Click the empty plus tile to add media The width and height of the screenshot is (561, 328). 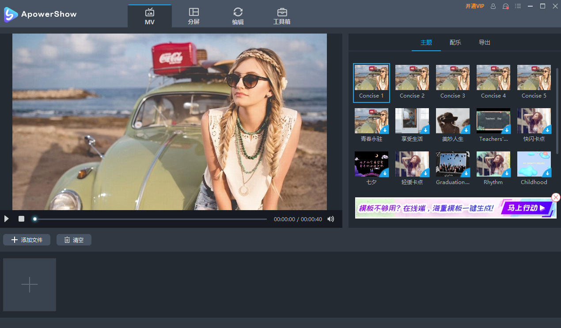[30, 285]
